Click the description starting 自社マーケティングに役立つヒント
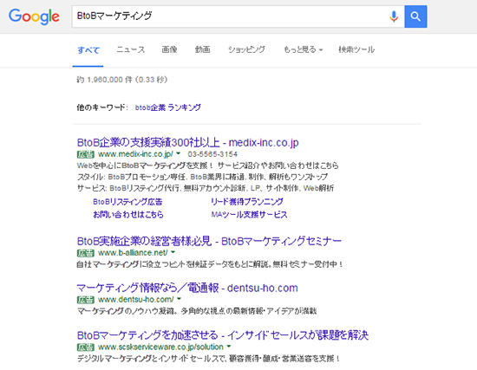 (x=210, y=264)
